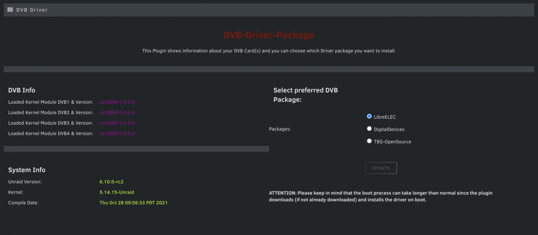538x235 pixels.
Task: Click the DVB Info section heading
Action: click(22, 90)
